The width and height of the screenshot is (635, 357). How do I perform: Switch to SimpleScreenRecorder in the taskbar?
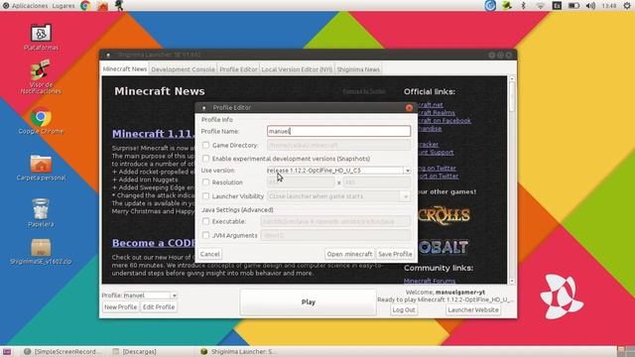(x=63, y=352)
